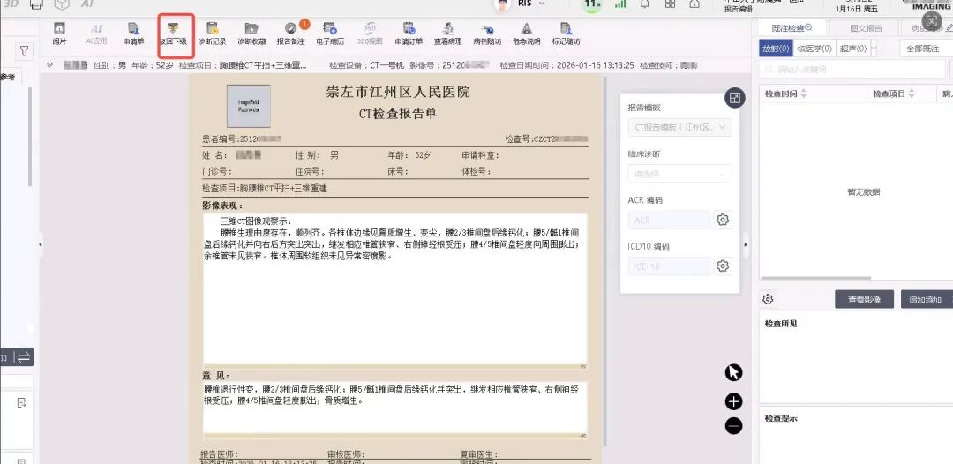Open the 临床诊断 selection dropdown
Viewport: 953px width, 464px height.
click(679, 174)
